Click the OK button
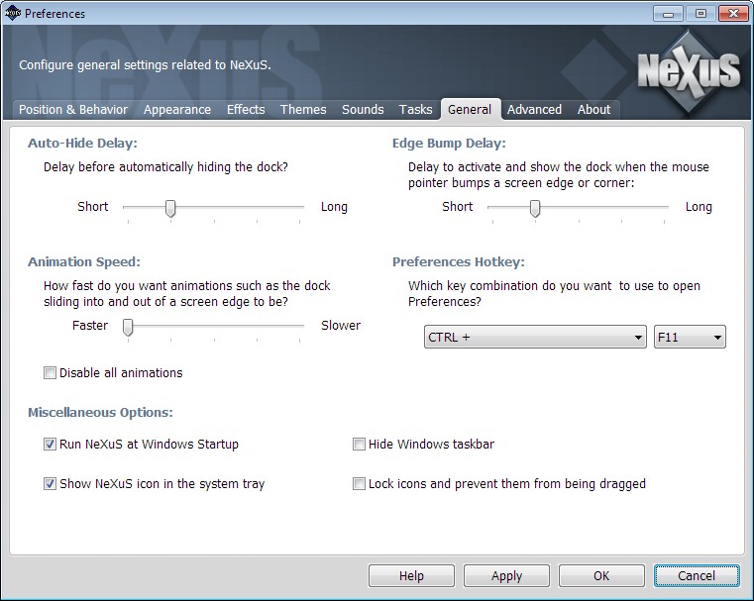The width and height of the screenshot is (754, 601). click(x=601, y=576)
